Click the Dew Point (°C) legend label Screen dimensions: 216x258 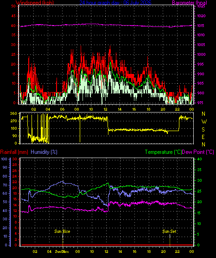[198, 152]
